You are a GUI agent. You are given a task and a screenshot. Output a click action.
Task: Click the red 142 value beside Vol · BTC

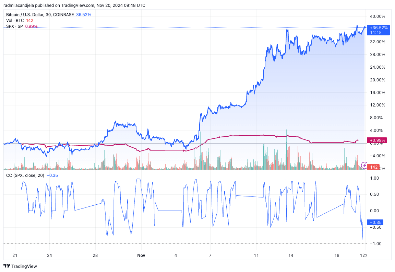tap(29, 21)
